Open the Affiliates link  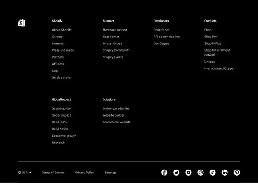(58, 64)
